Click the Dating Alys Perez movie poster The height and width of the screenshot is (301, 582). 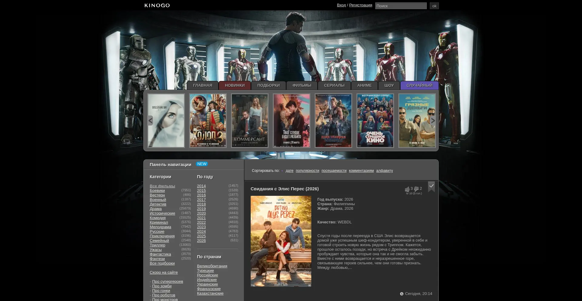[x=281, y=241]
